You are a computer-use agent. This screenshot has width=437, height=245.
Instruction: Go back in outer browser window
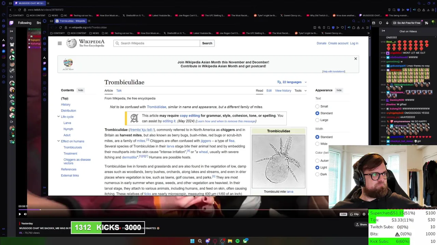tap(10, 10)
